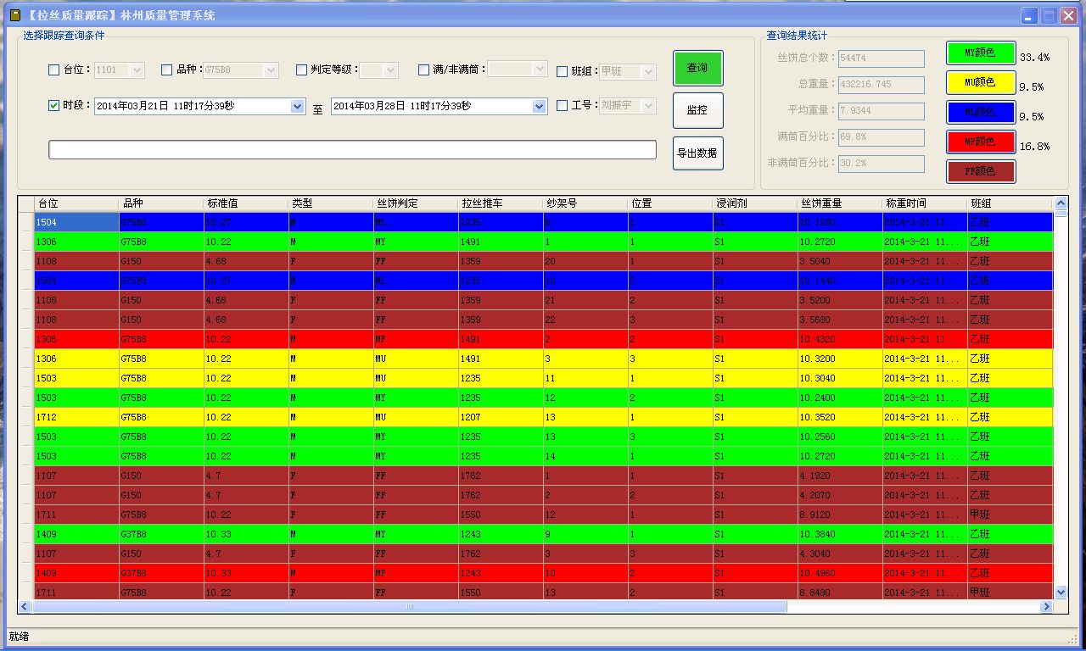Click the 称重时间 column header
Image resolution: width=1086 pixels, height=651 pixels.
point(925,203)
